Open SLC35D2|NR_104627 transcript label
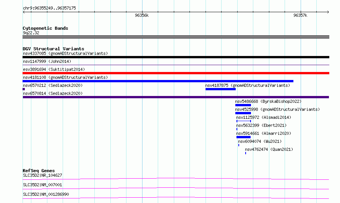Viewport: 340px width, 203px height. (x=42, y=175)
